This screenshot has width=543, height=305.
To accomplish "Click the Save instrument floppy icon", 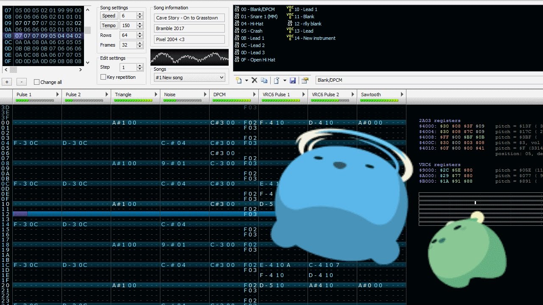I will point(293,80).
